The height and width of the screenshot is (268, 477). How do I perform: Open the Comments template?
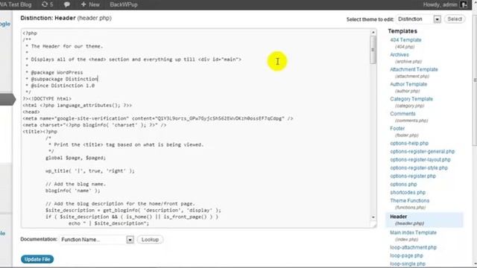[402, 114]
